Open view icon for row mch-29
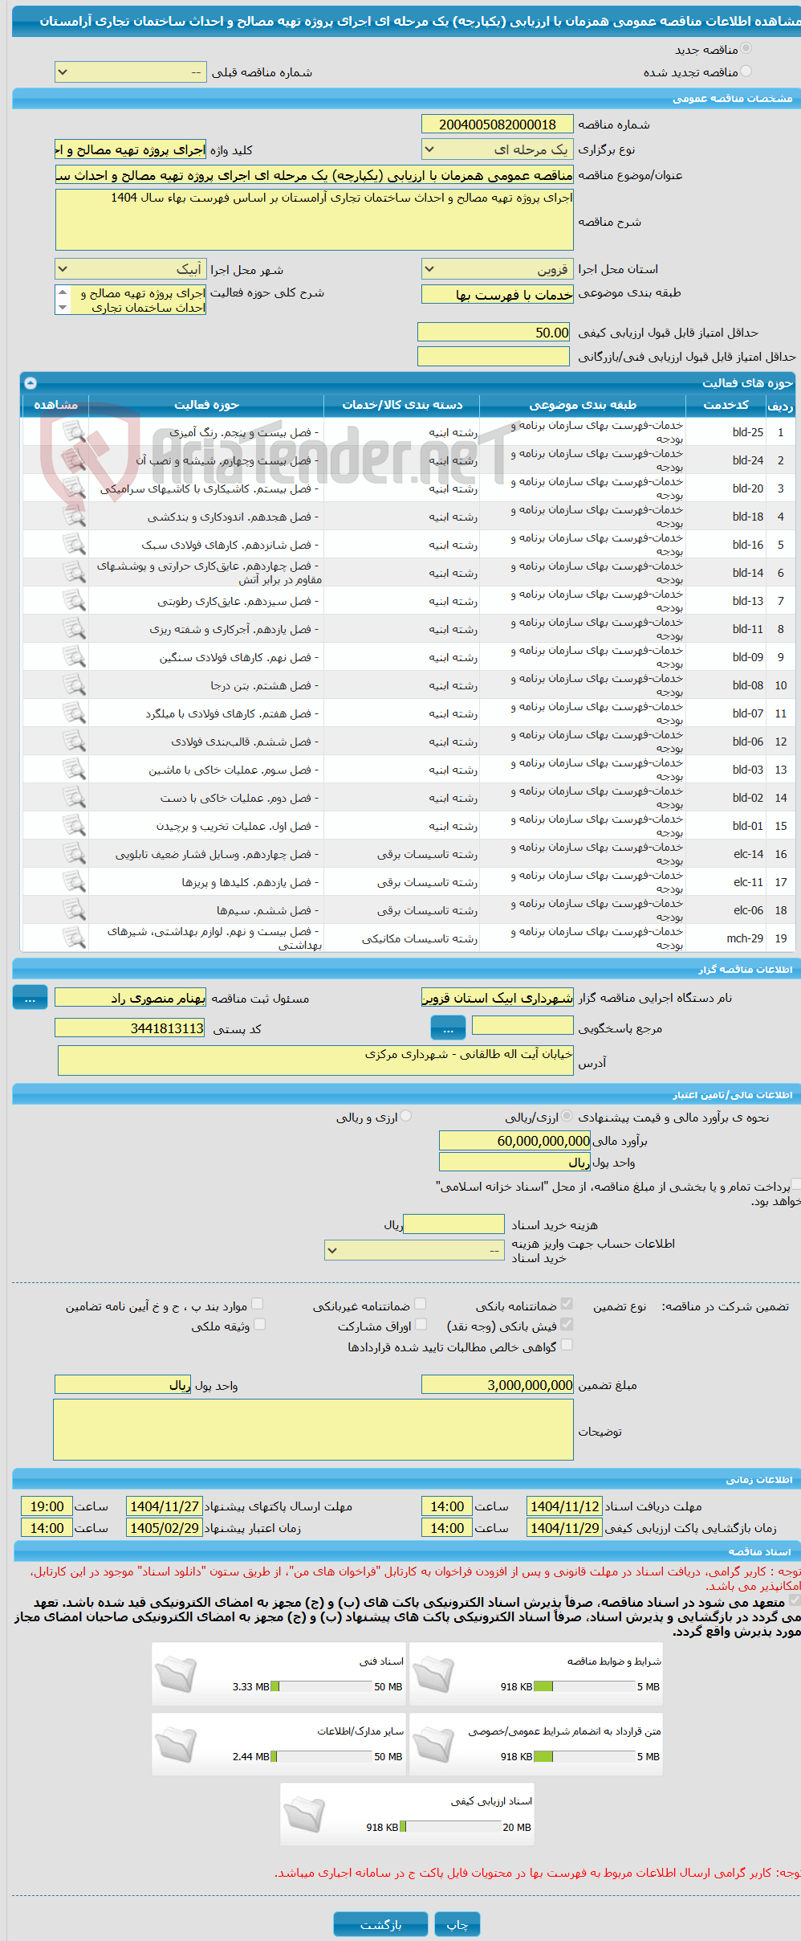801x1941 pixels. 74,938
